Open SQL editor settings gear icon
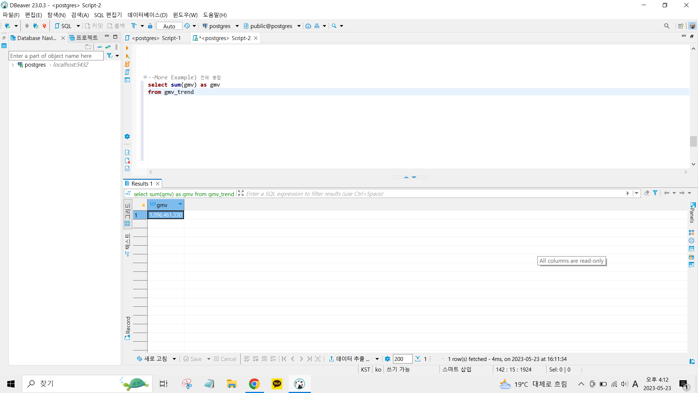Screen dimensions: 698x393 pyautogui.click(x=127, y=136)
